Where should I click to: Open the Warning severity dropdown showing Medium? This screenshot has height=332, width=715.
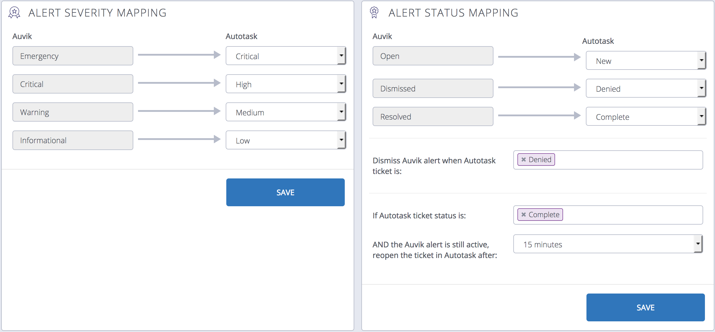click(x=286, y=112)
